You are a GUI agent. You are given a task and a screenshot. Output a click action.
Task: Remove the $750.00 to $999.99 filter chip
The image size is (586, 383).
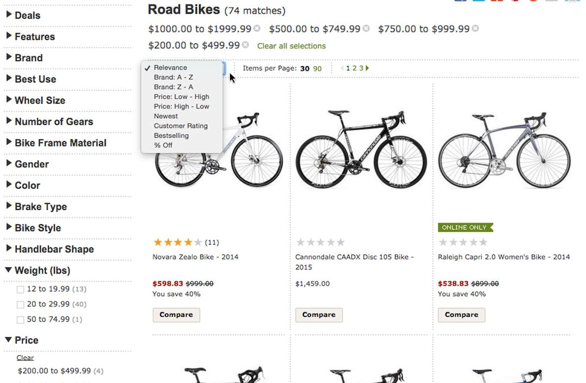pos(476,28)
